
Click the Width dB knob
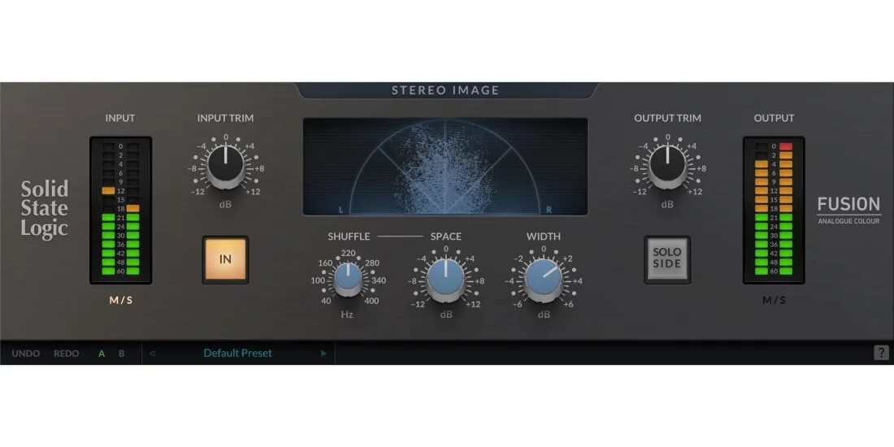(x=544, y=278)
